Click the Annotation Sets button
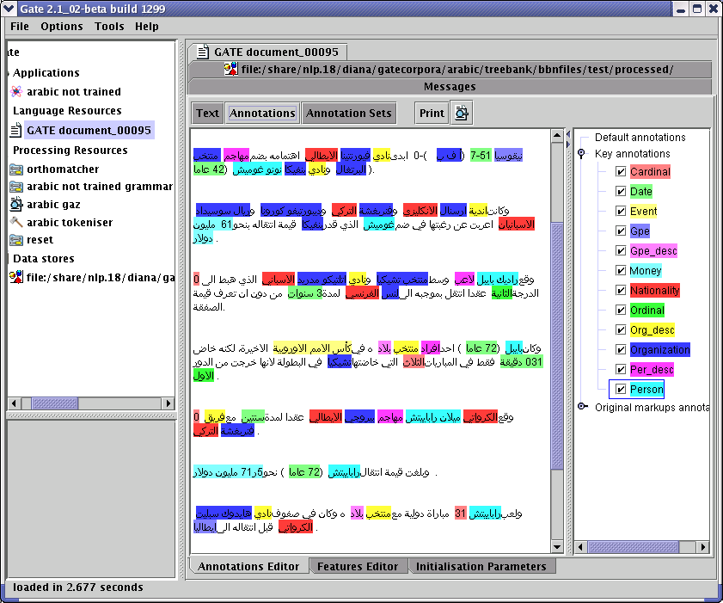Viewport: 723px width, 603px height. (x=348, y=113)
